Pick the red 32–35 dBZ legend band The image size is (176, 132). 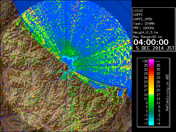click(x=151, y=70)
